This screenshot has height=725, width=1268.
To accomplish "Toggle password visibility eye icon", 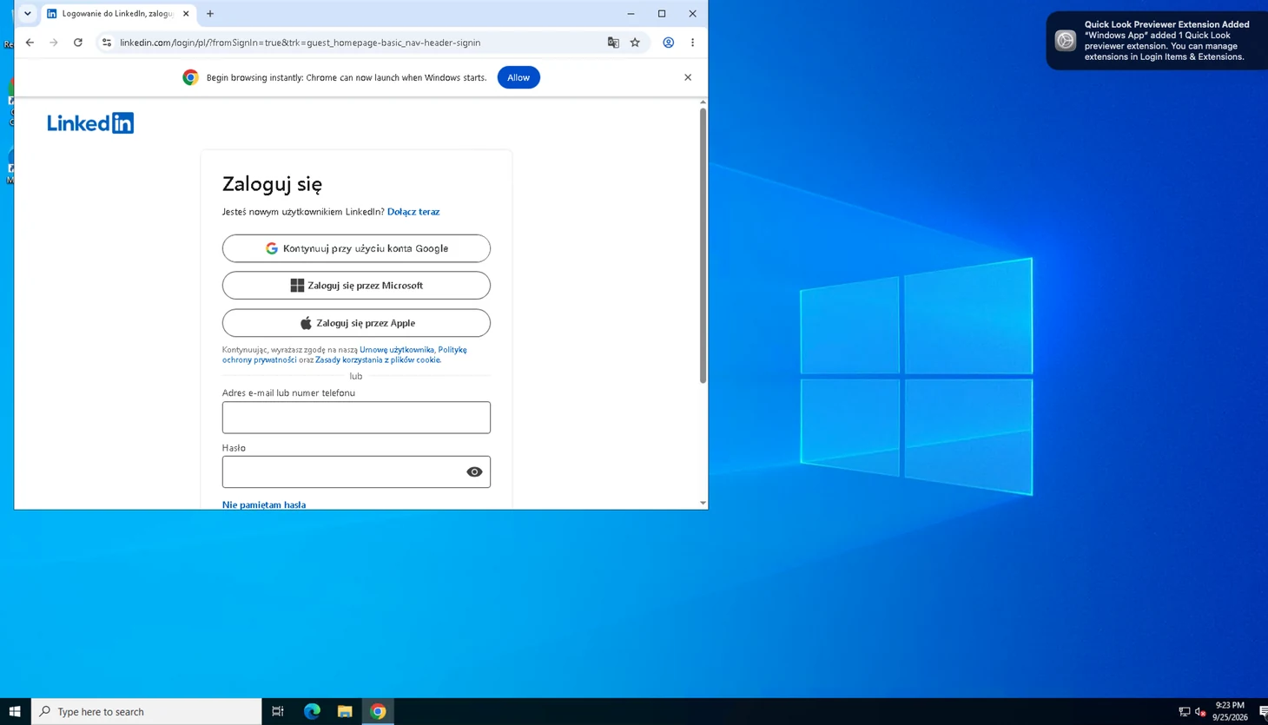I will click(474, 472).
